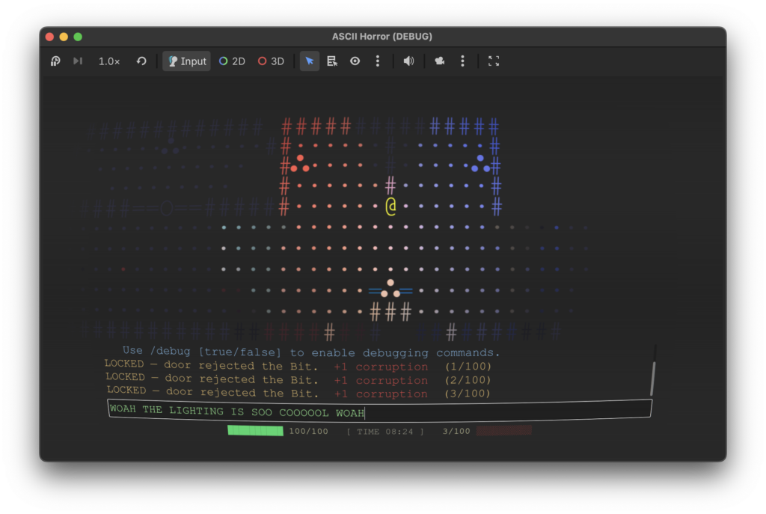Click the fullscreen expand icon

click(494, 61)
